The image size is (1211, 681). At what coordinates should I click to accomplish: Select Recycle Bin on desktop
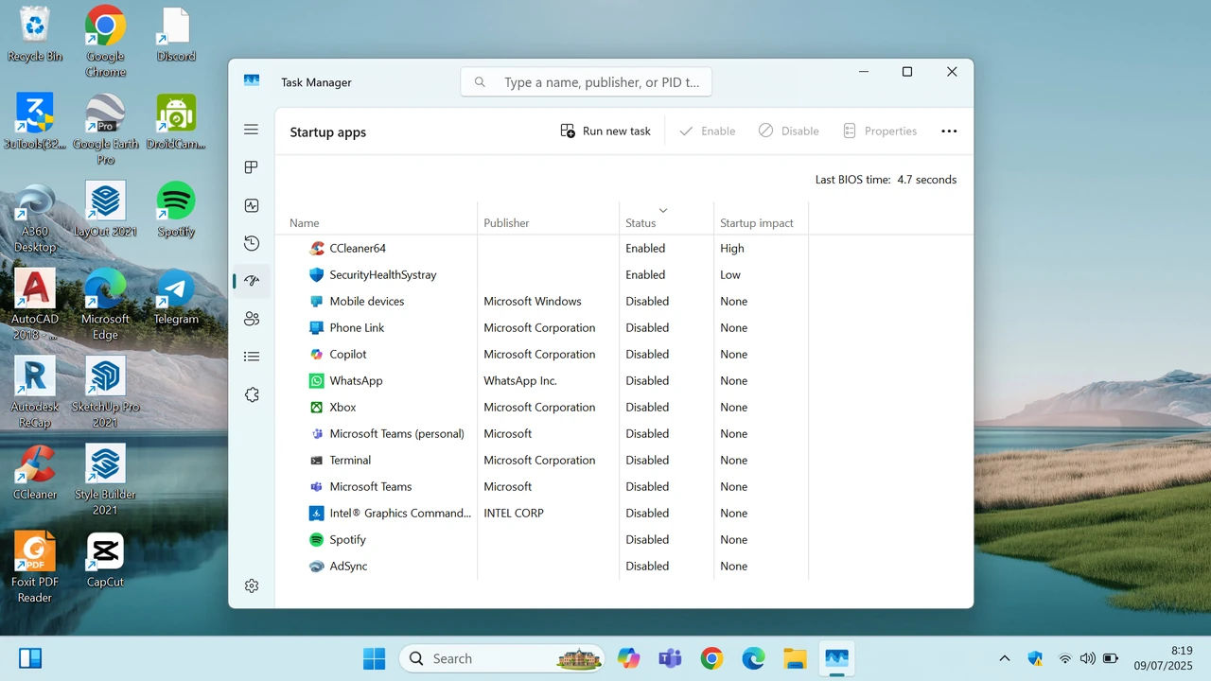tap(35, 34)
